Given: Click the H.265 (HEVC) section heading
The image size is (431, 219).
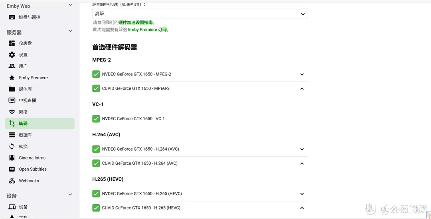Looking at the screenshot, I should tap(108, 179).
